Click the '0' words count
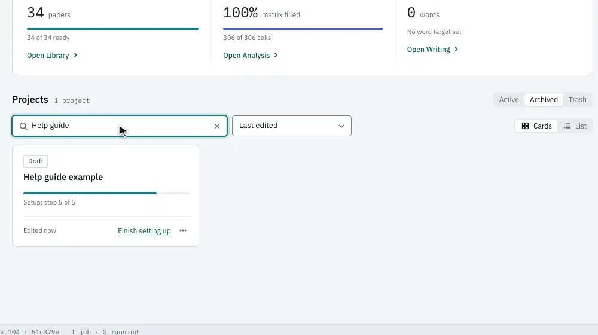Image resolution: width=598 pixels, height=335 pixels. [x=411, y=13]
